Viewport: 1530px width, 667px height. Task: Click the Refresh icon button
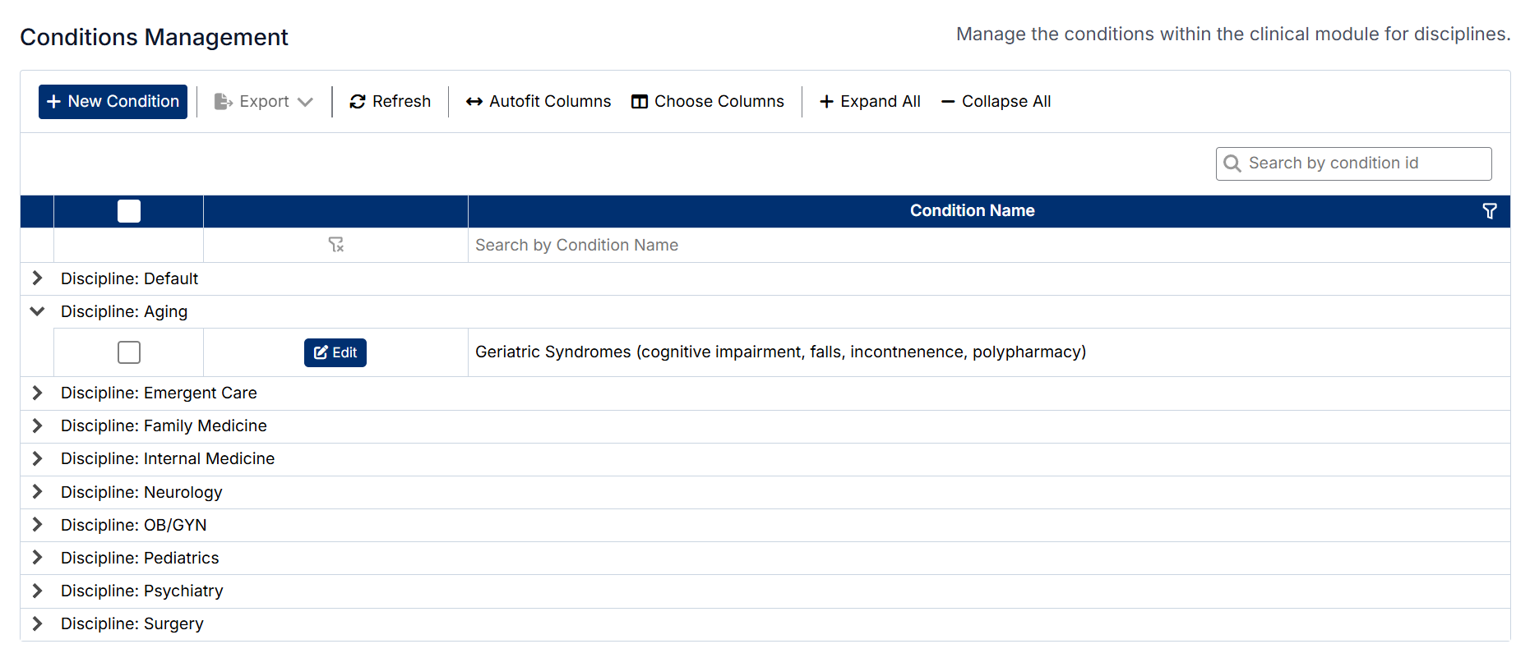click(x=358, y=102)
